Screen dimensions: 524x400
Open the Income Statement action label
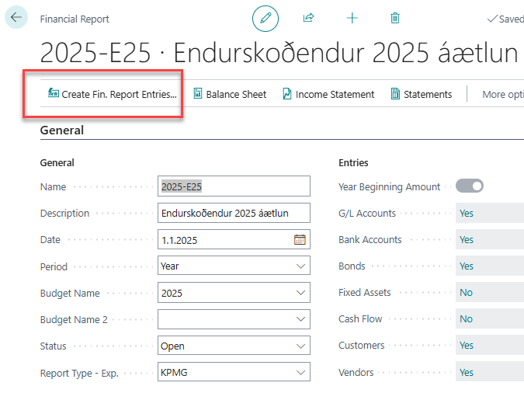tap(335, 94)
